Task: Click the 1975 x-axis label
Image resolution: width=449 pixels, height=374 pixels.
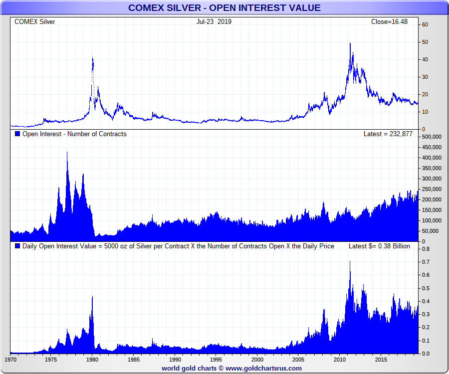Action: [51, 360]
